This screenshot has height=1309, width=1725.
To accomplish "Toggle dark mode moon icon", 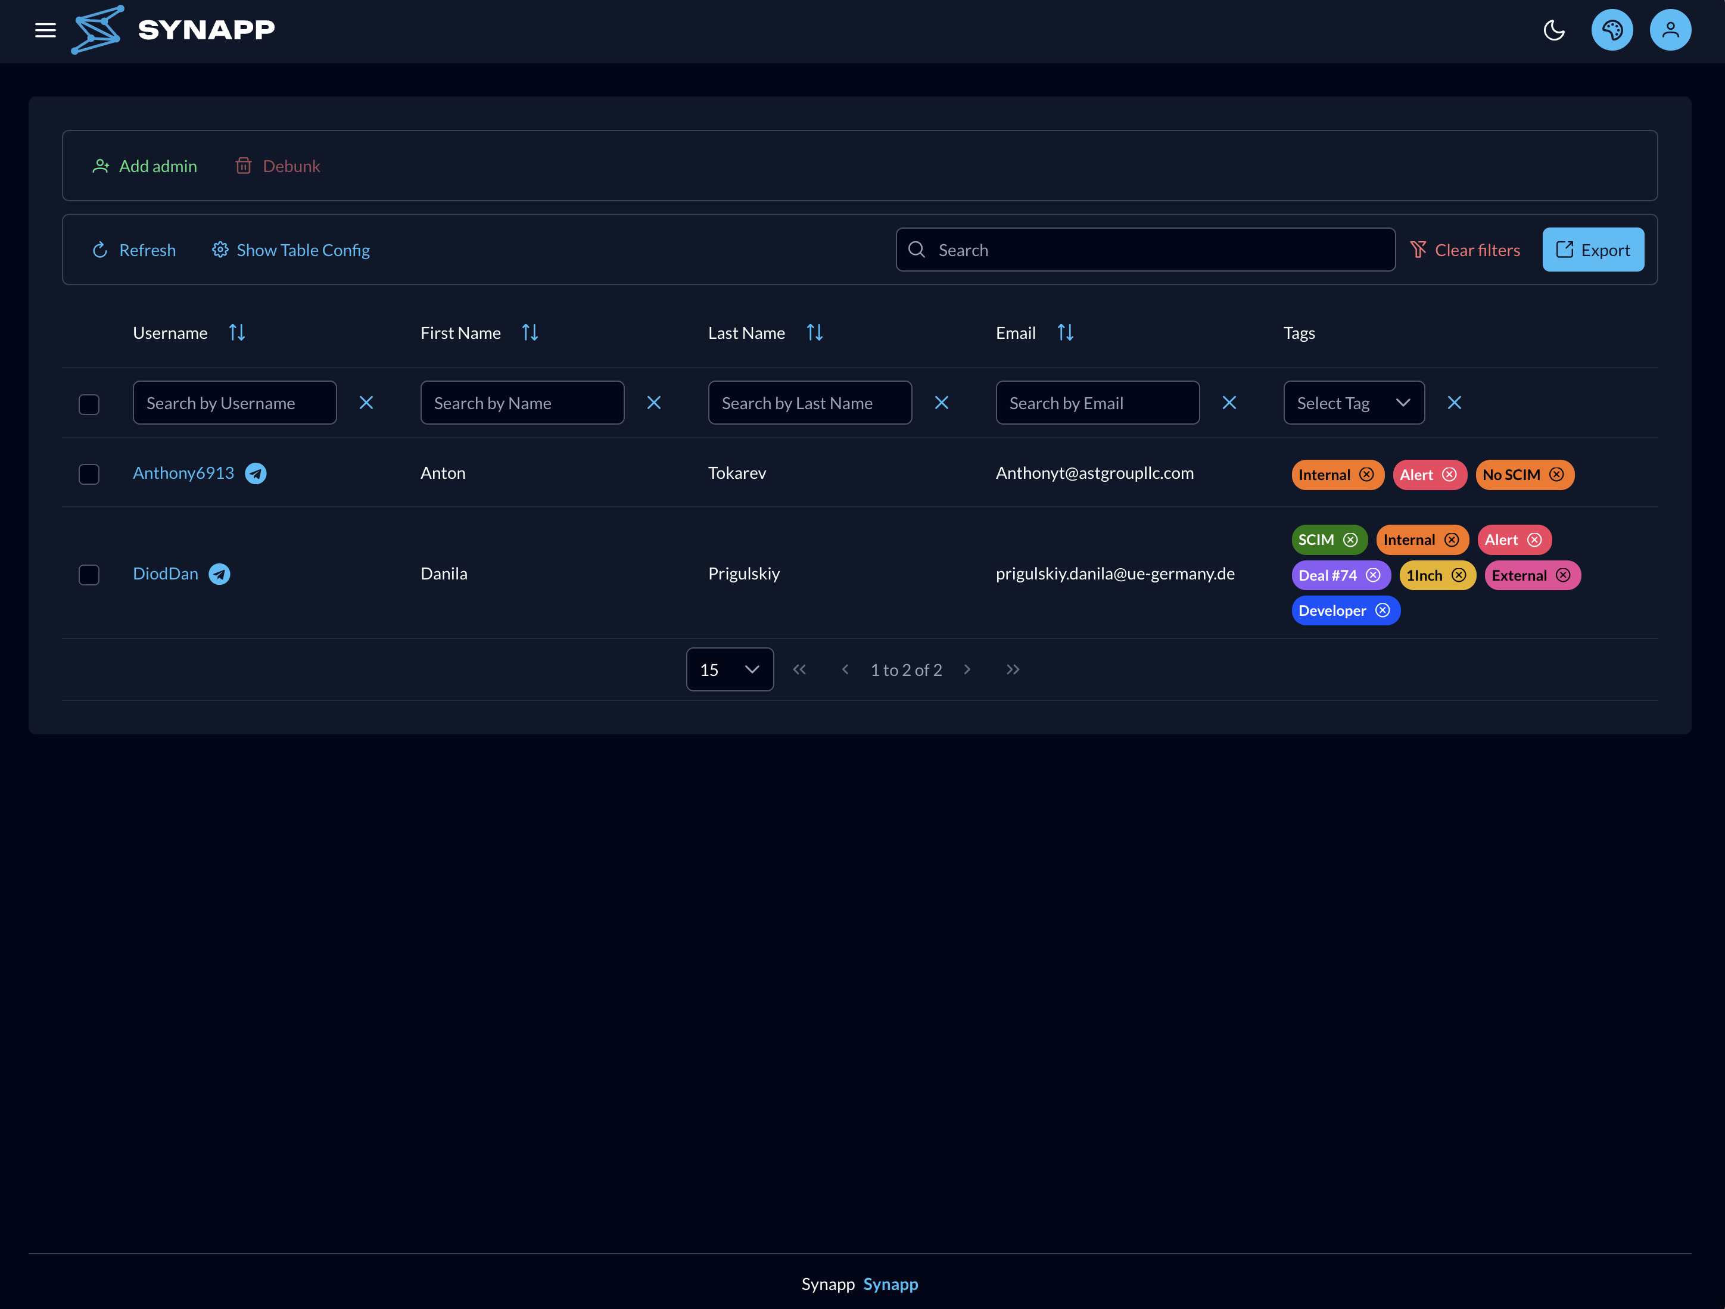I will (x=1553, y=30).
